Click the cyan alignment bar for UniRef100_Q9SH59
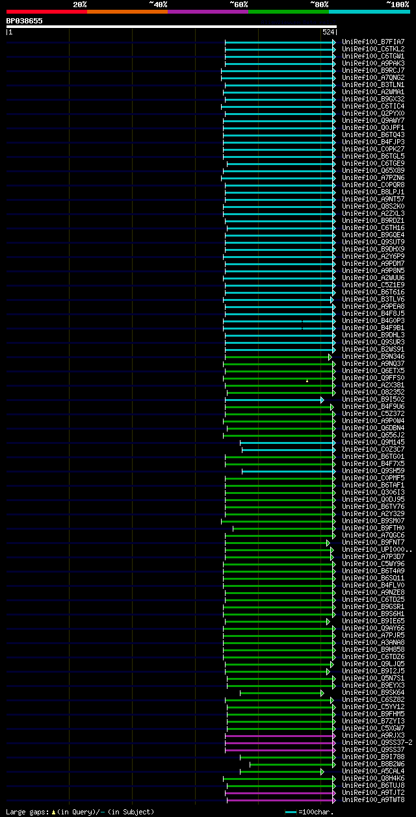 click(x=289, y=471)
